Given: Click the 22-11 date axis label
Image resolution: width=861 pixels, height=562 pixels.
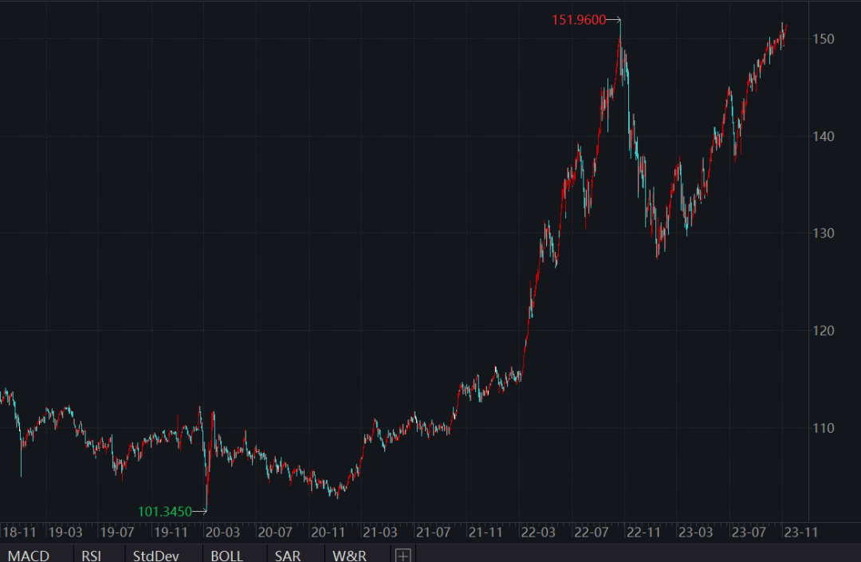Looking at the screenshot, I should (x=643, y=533).
